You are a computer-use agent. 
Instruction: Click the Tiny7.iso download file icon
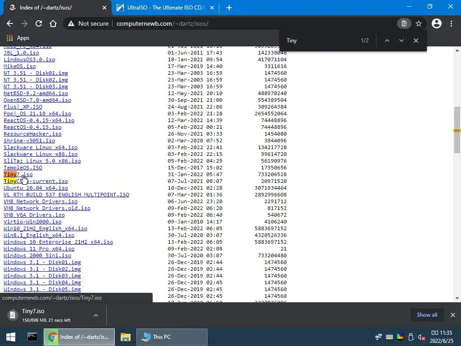(x=13, y=315)
